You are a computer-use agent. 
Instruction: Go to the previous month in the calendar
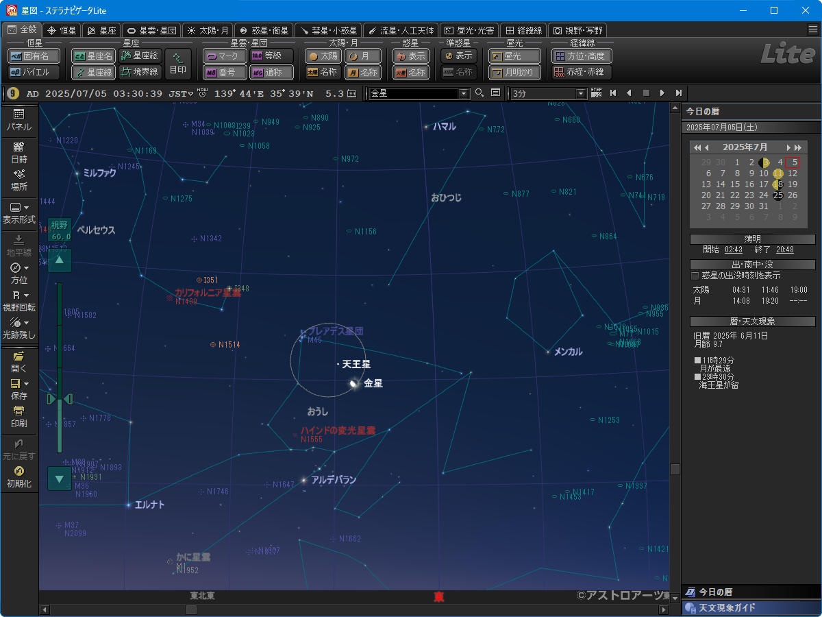[706, 147]
